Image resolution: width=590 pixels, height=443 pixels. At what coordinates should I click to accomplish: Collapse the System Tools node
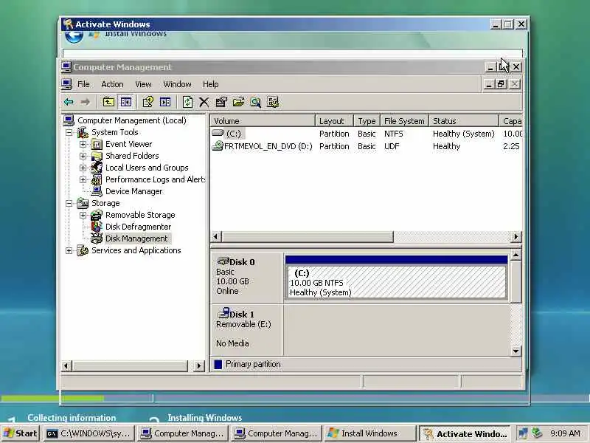tap(69, 133)
